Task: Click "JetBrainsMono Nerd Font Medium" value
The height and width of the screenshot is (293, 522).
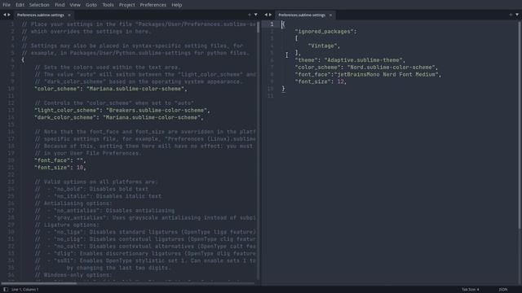Action: tap(386, 74)
